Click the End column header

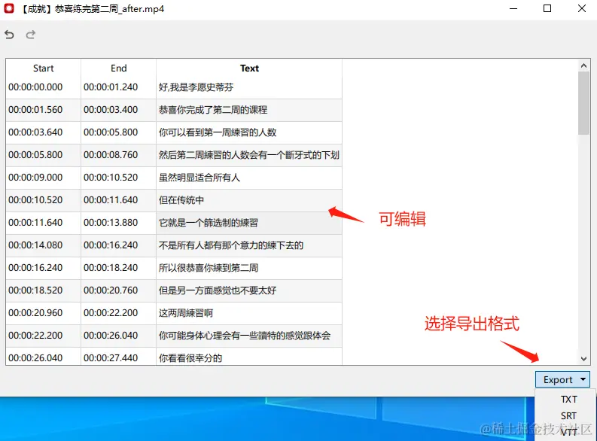coord(118,68)
